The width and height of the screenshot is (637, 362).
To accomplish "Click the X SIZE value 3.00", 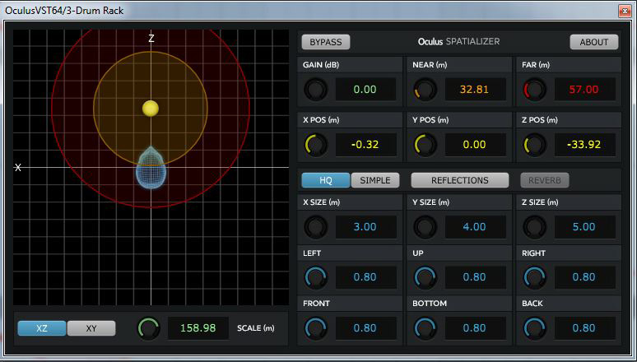I will [365, 227].
